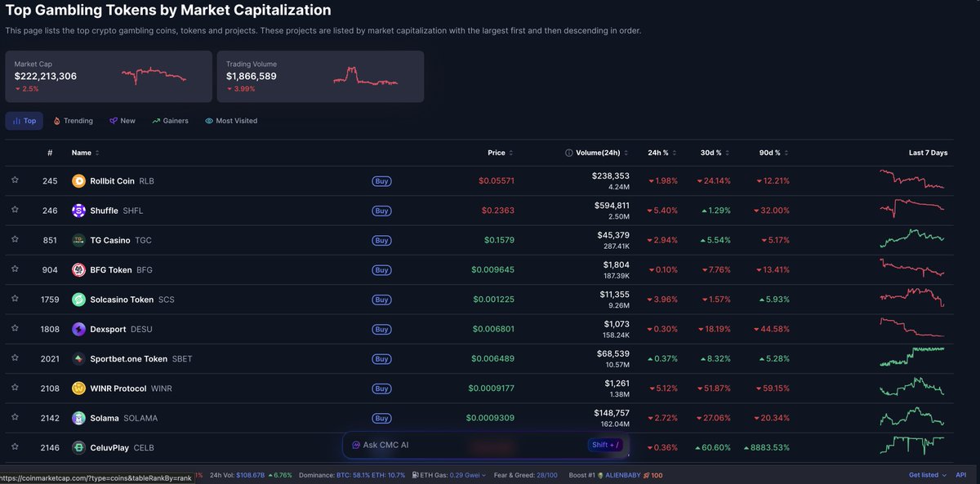Star Shuffle SHFL for watchlist
Image resolution: width=980 pixels, height=484 pixels.
[15, 210]
